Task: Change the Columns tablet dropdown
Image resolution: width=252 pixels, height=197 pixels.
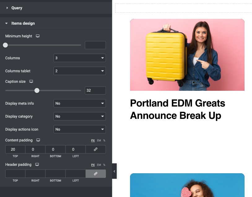Action: tap(80, 71)
